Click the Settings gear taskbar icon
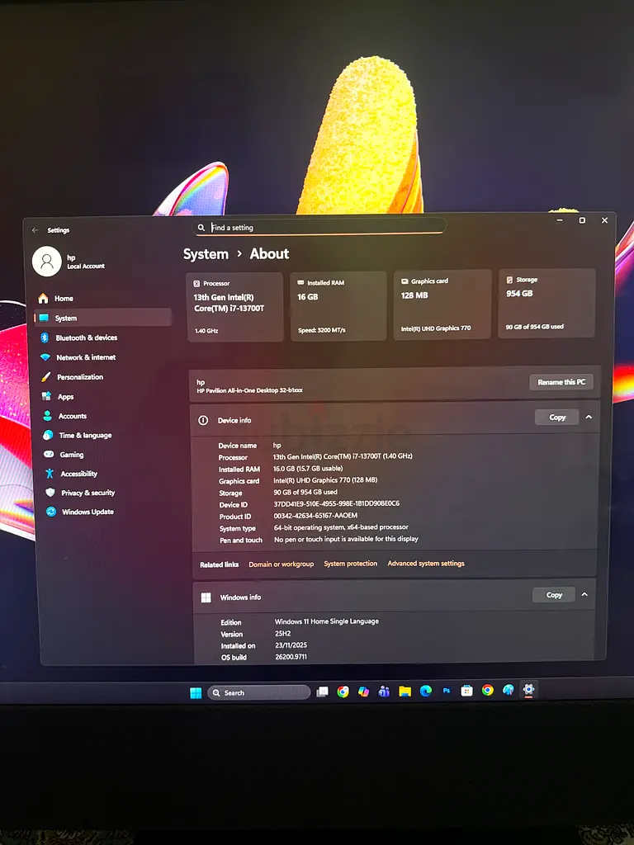 [x=528, y=690]
